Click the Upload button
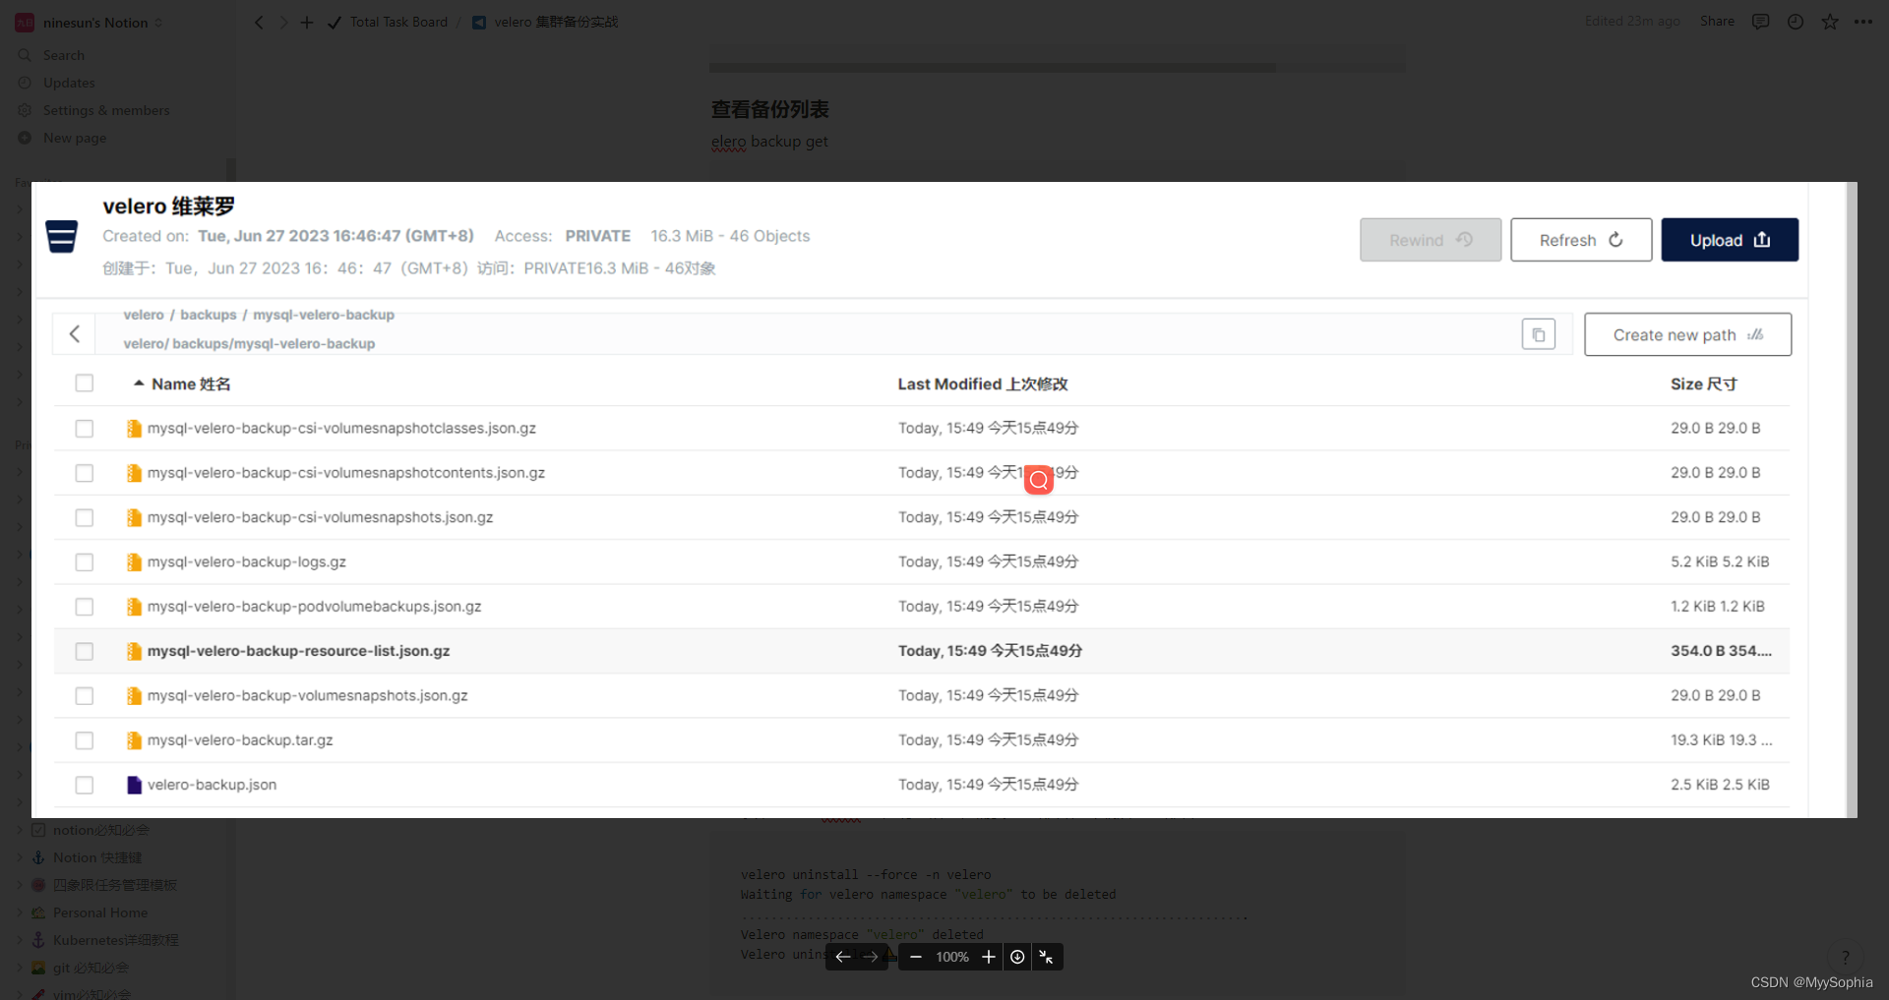The width and height of the screenshot is (1889, 1000). [1730, 240]
